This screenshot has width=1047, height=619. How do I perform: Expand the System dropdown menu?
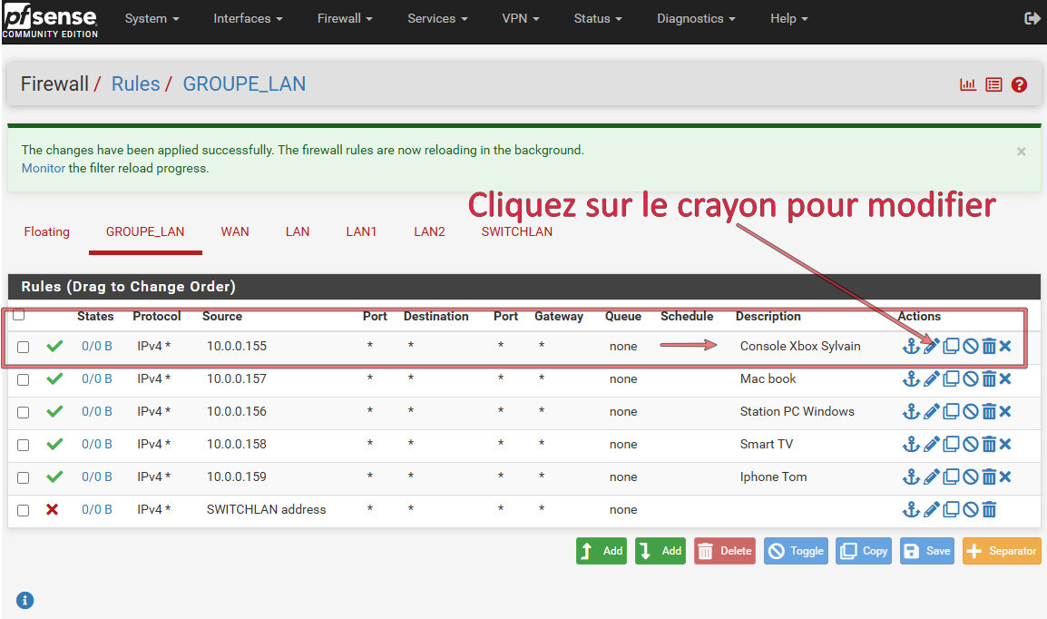[152, 18]
